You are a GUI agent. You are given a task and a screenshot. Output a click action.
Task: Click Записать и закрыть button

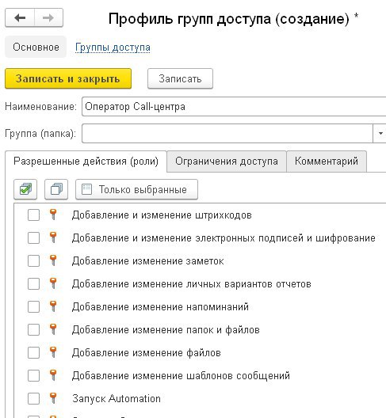click(x=68, y=78)
